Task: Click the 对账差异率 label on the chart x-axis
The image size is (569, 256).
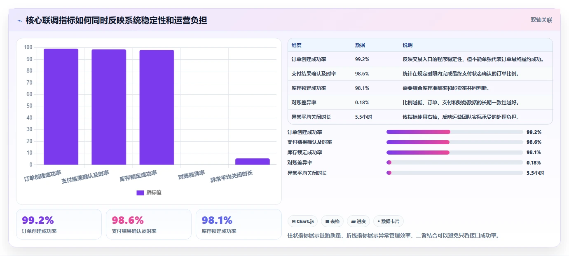Action: click(192, 175)
